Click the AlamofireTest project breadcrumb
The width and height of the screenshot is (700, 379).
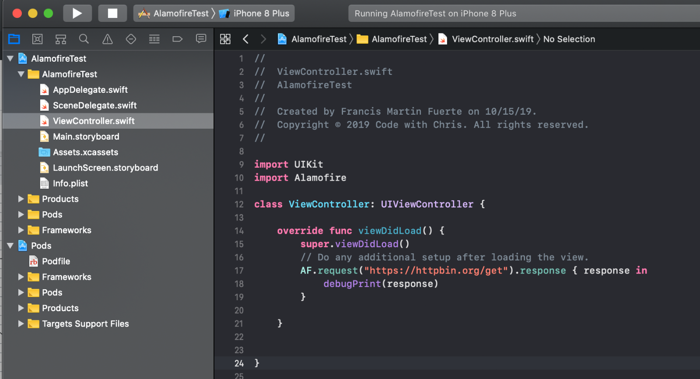312,39
